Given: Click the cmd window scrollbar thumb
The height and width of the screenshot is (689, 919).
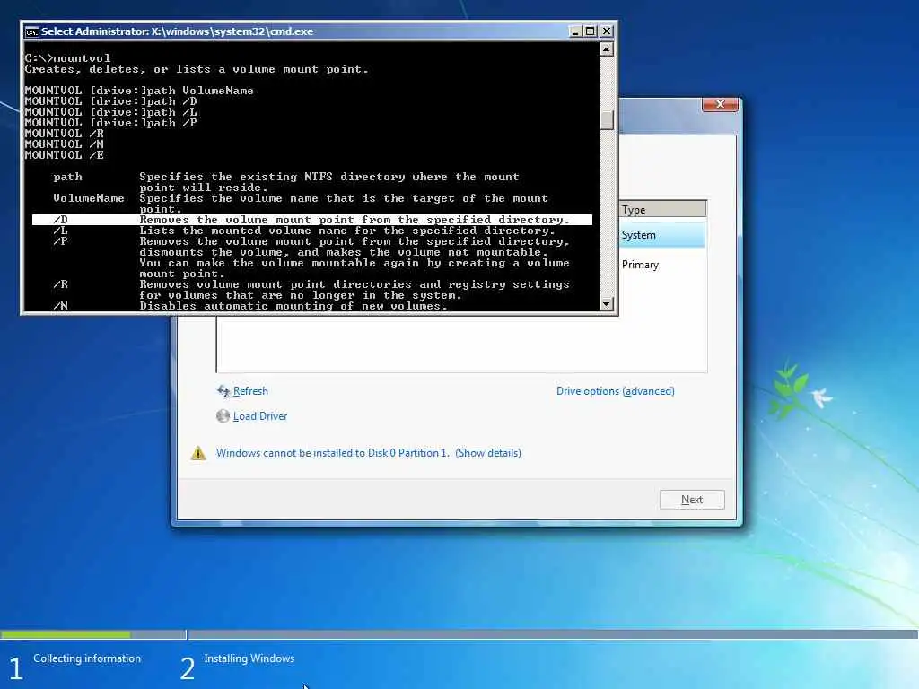Looking at the screenshot, I should 607,119.
